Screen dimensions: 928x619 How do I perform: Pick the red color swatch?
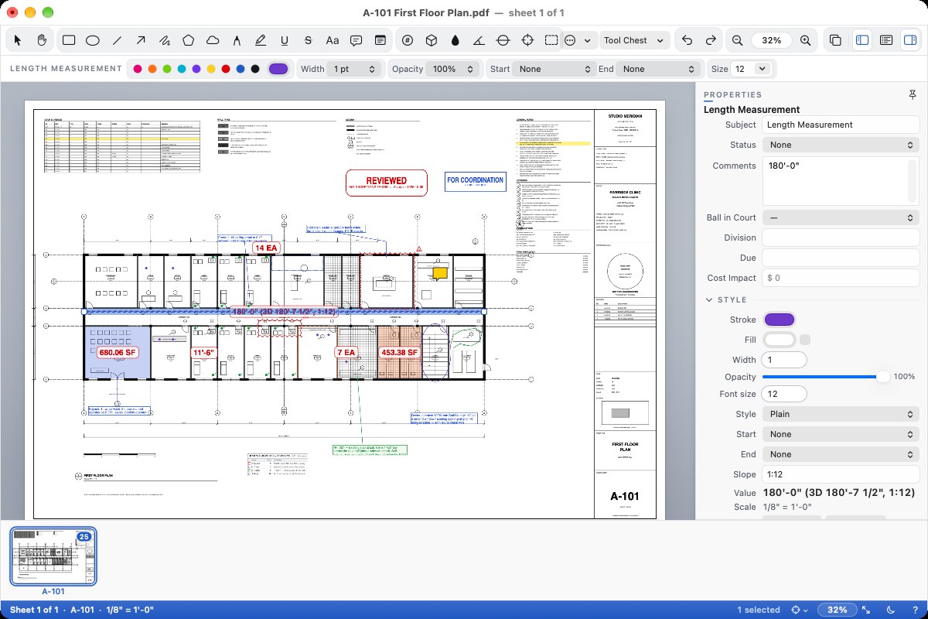[226, 69]
